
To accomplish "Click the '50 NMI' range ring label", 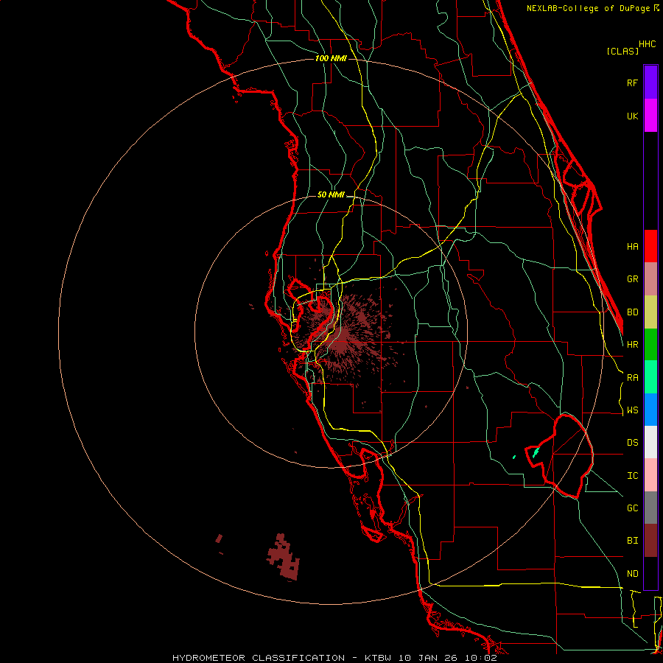I will coord(331,195).
